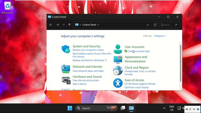The width and height of the screenshot is (201, 113).
Task: Click the search magnifier in Control Panel
Action: (176, 25)
